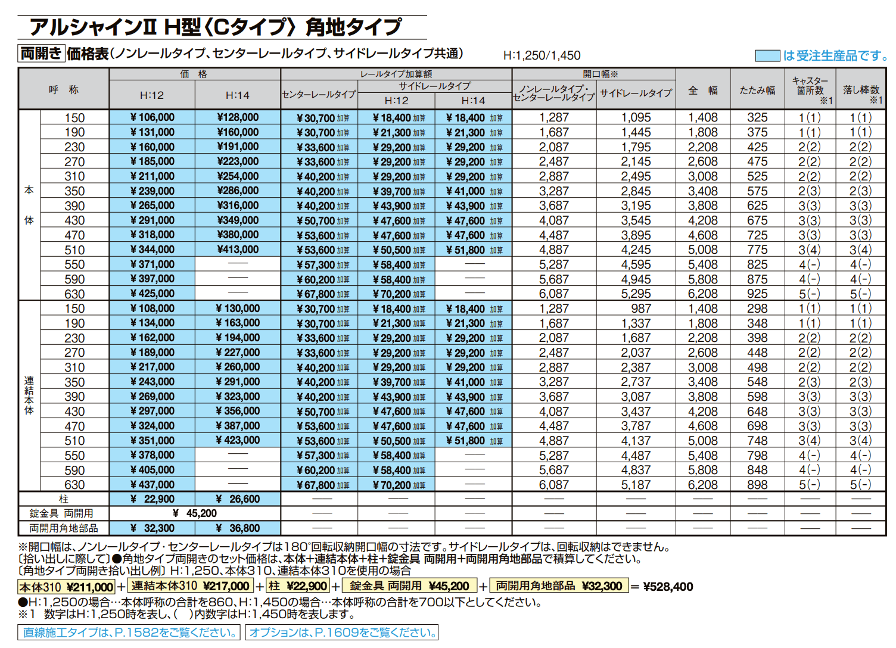896x648 pixels.
Task: Click the 価格 column header
Action: 193,74
